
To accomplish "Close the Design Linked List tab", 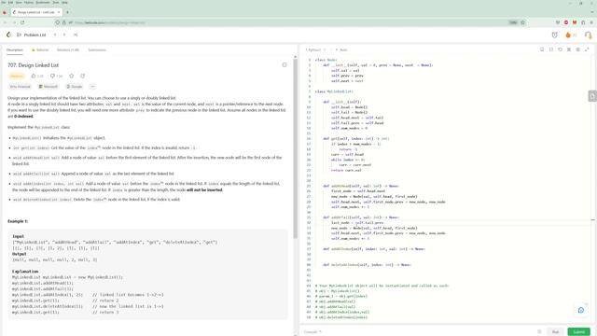I will point(59,12).
